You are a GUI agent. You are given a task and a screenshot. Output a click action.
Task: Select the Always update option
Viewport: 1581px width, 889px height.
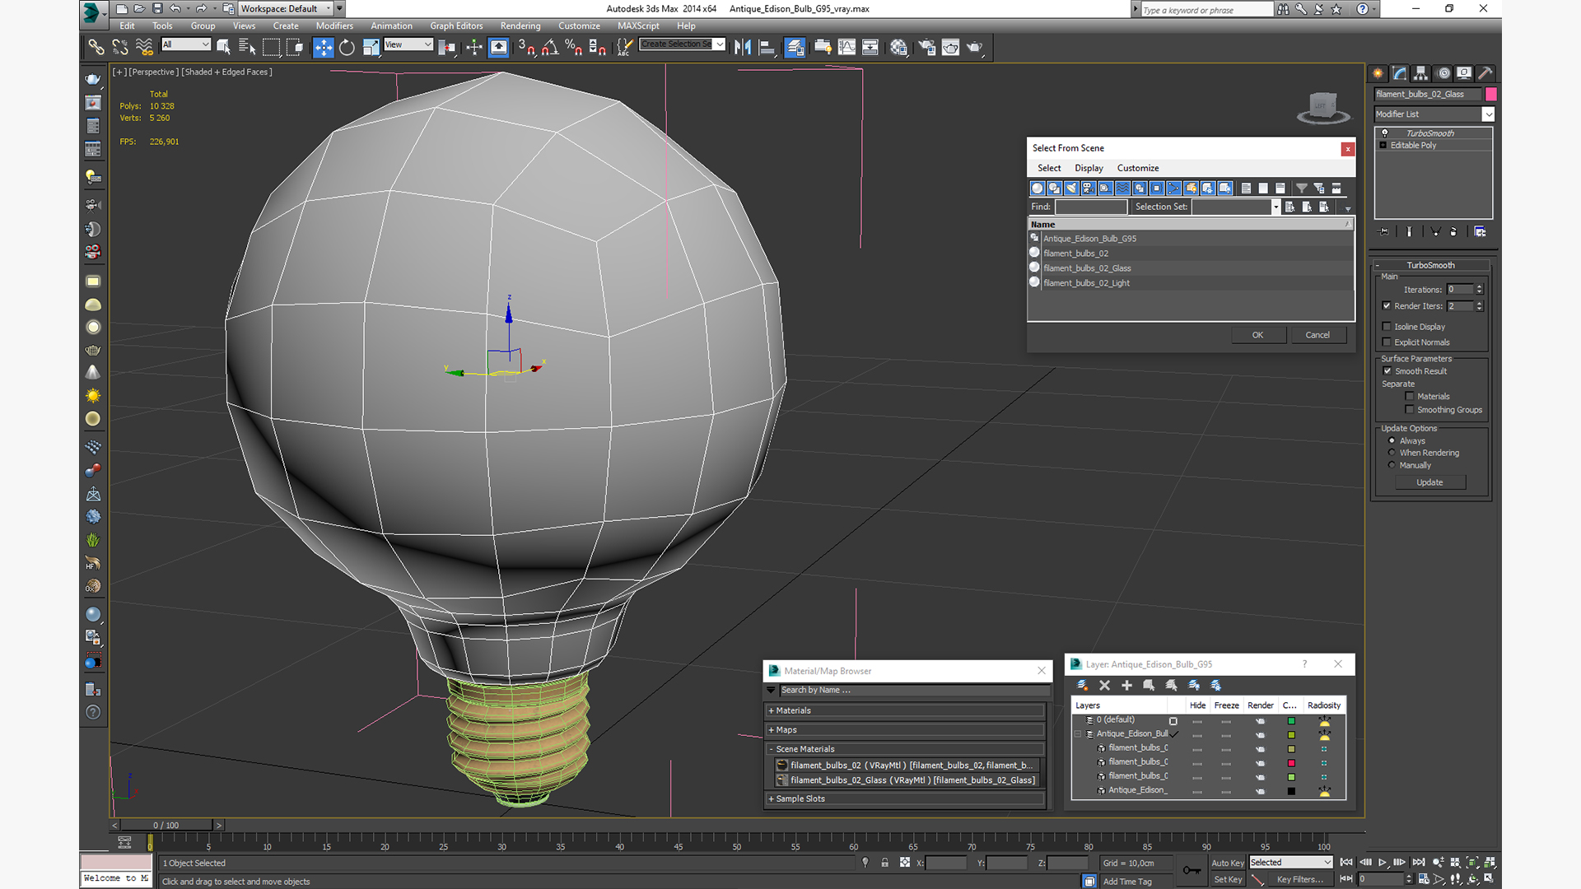point(1392,441)
